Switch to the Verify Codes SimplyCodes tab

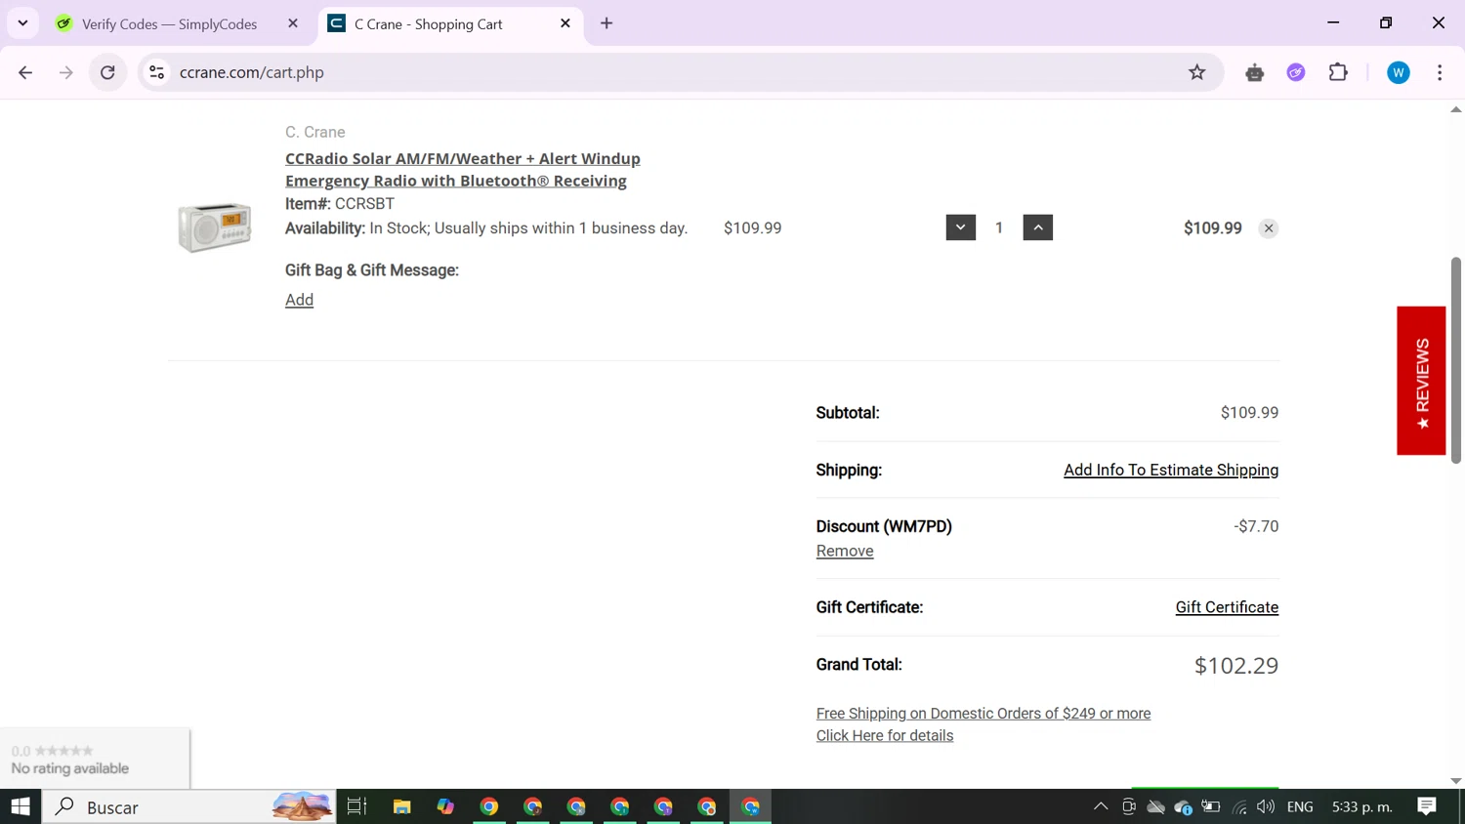click(169, 23)
